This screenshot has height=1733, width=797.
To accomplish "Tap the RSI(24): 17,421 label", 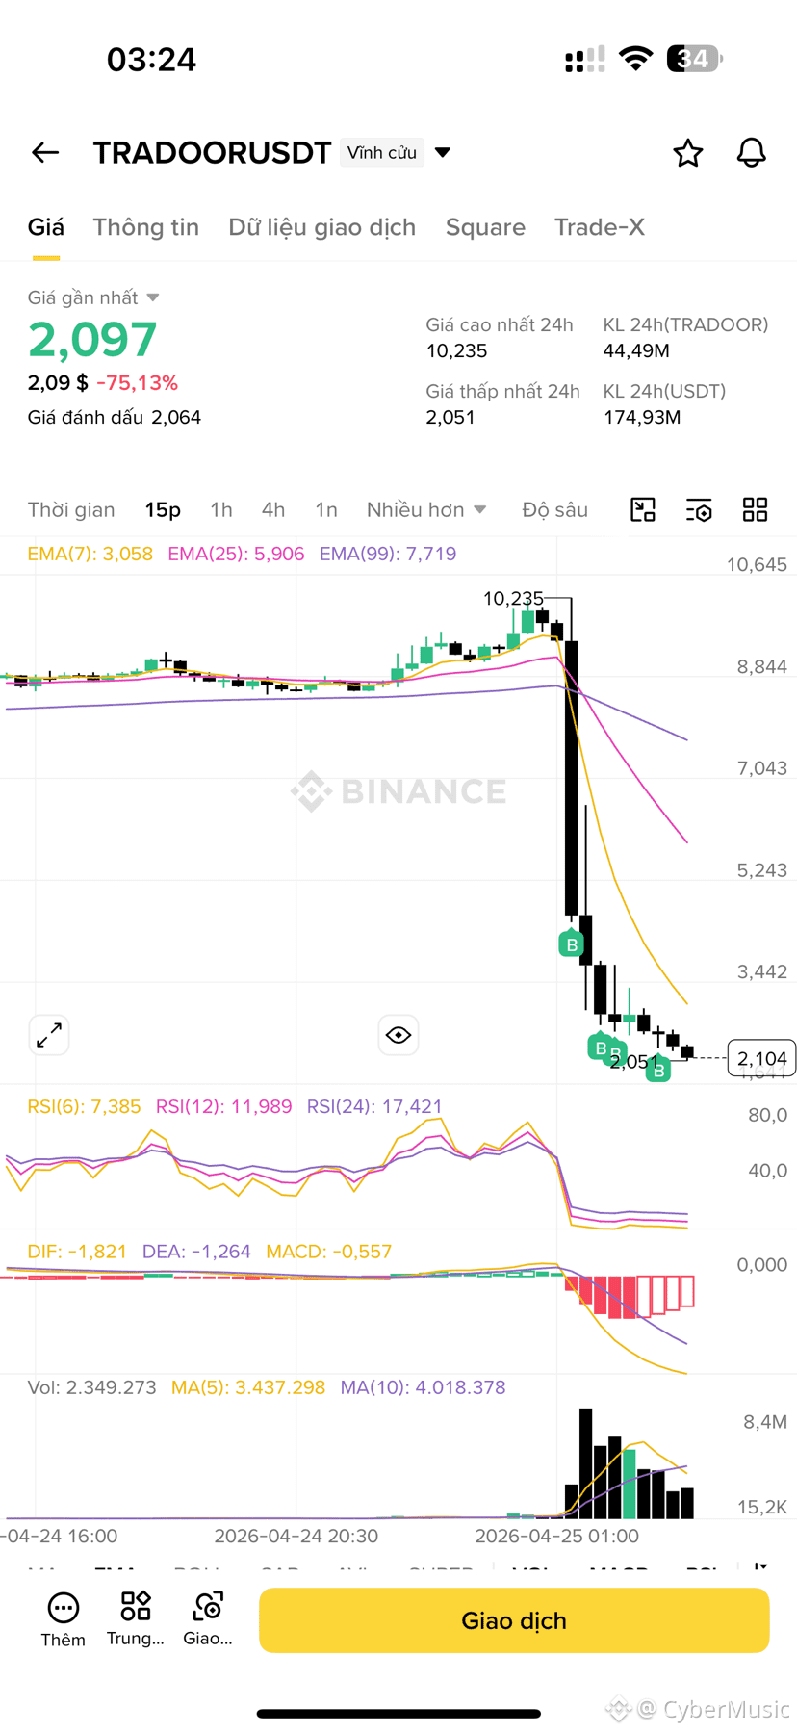I will click(374, 1106).
